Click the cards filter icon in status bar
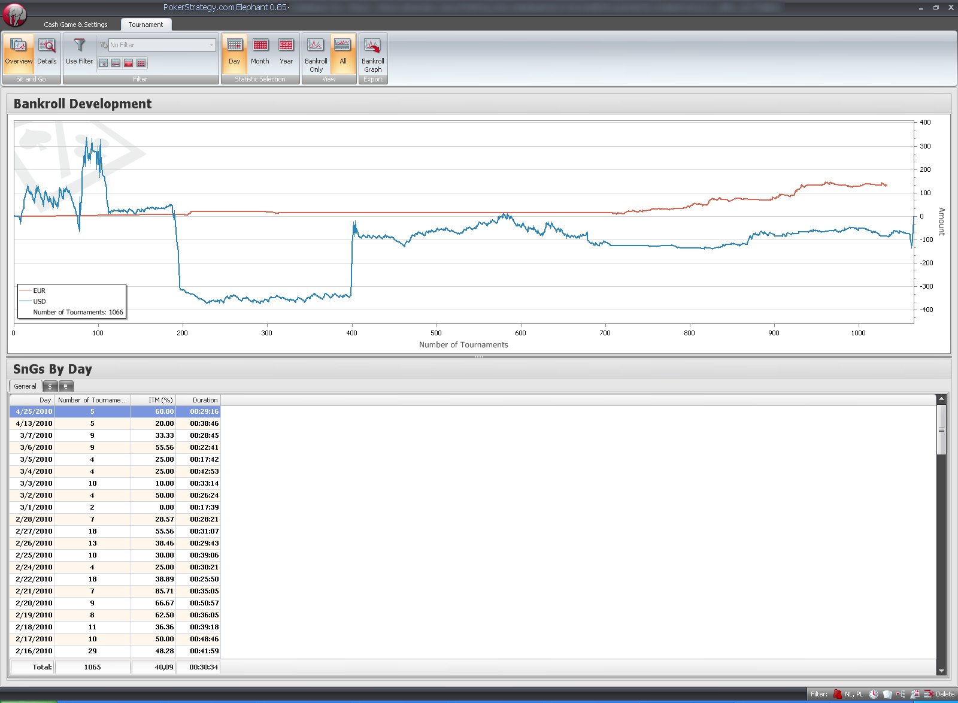The image size is (958, 703). point(887,694)
